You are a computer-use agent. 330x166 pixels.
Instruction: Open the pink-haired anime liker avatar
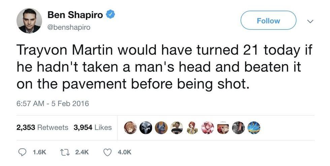pyautogui.click(x=207, y=128)
